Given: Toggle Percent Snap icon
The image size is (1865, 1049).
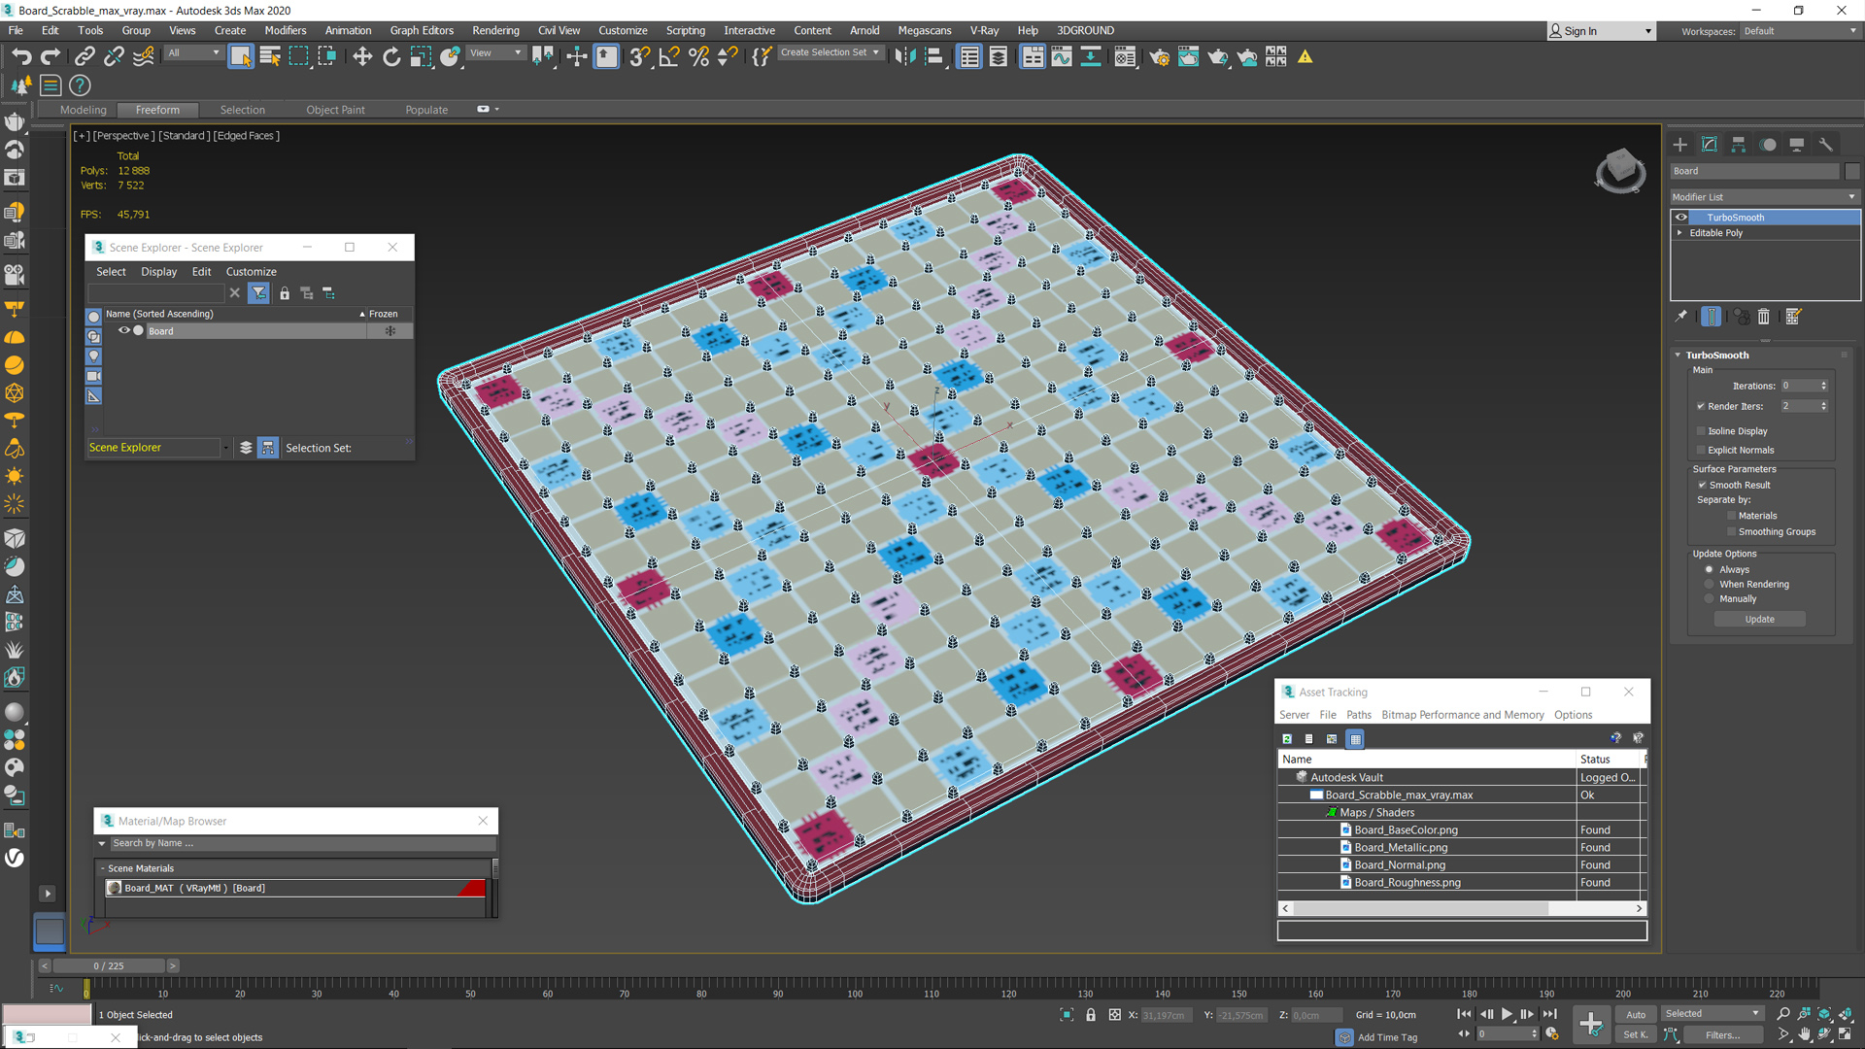Looking at the screenshot, I should (x=698, y=56).
